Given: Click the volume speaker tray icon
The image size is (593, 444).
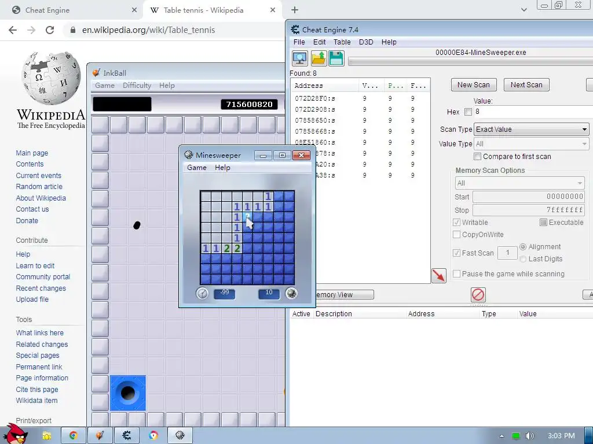Looking at the screenshot, I should [x=529, y=436].
